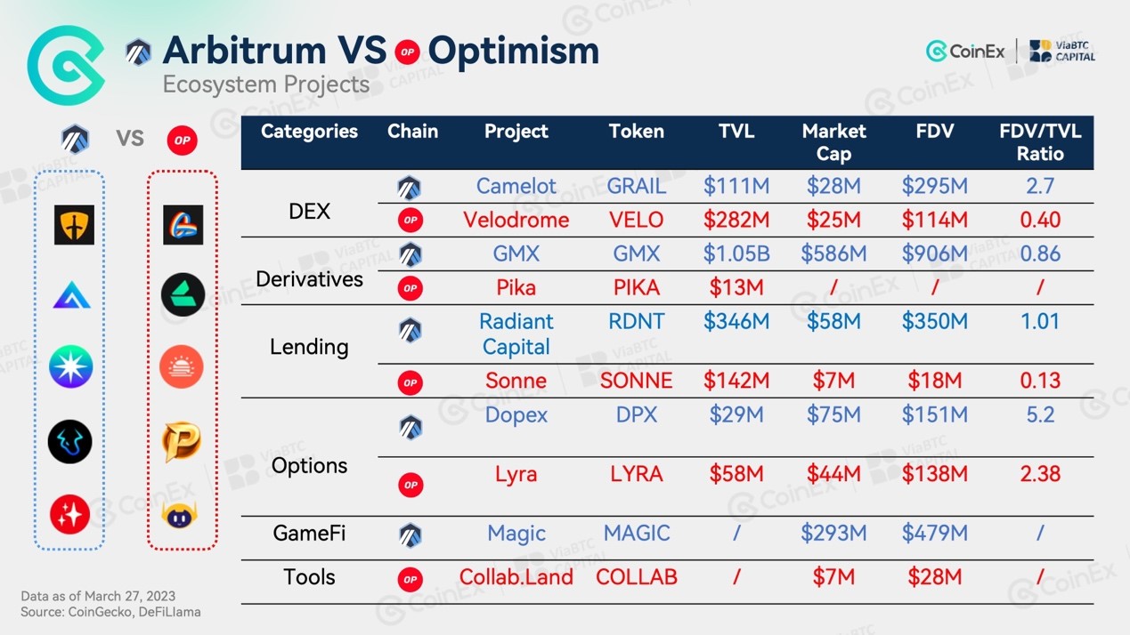Viewport: 1130px width, 635px height.
Task: Select the red Magic sparkle logo
Action: coord(70,514)
